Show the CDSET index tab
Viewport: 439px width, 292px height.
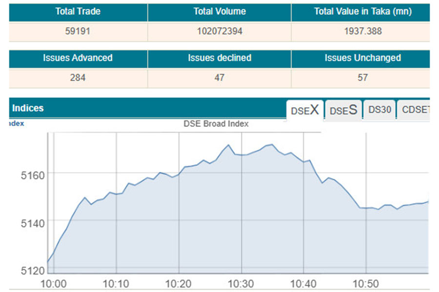pyautogui.click(x=414, y=110)
